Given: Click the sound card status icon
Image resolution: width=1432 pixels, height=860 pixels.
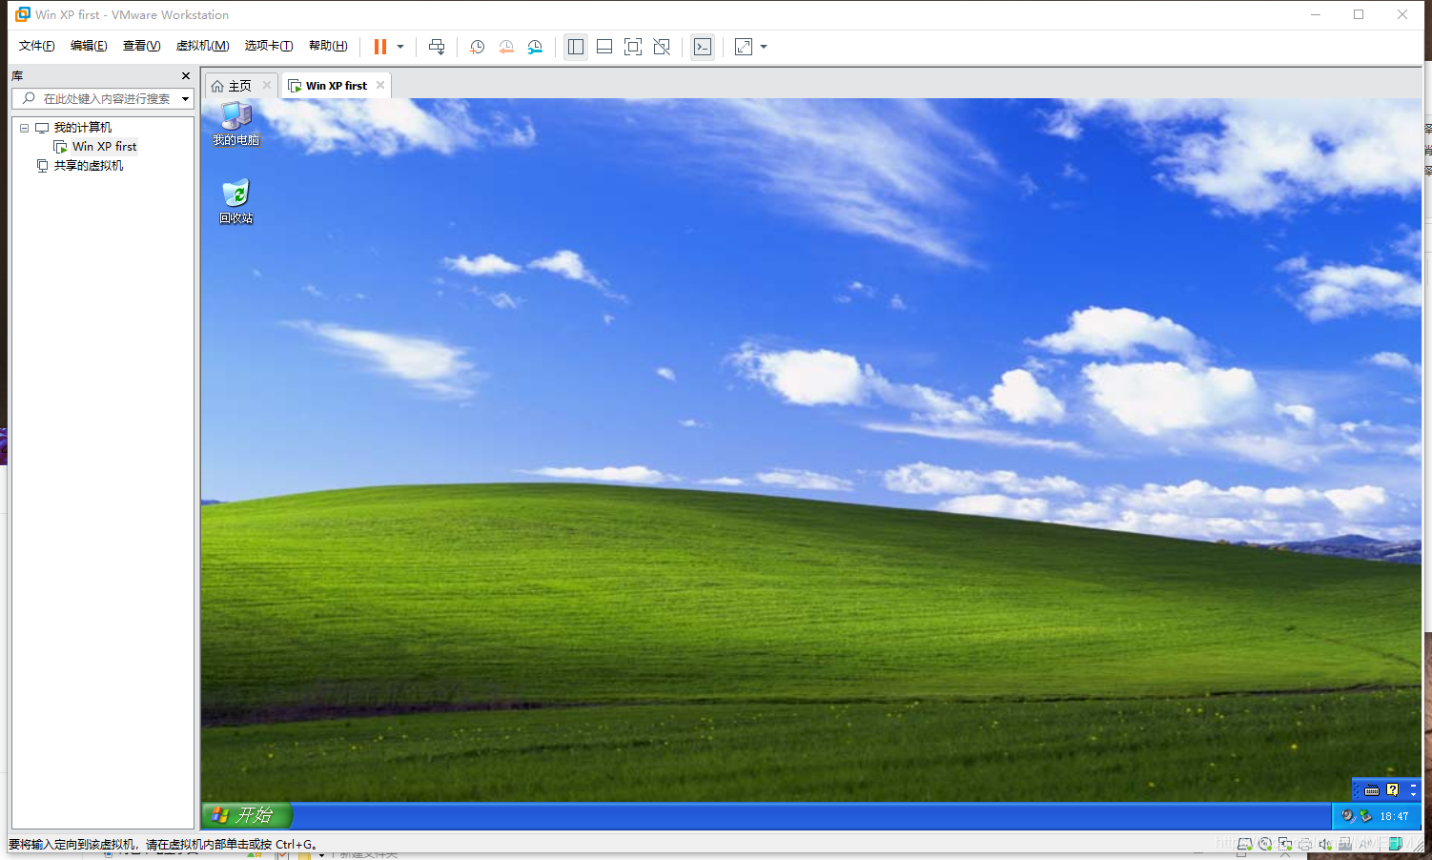Looking at the screenshot, I should (x=1325, y=845).
